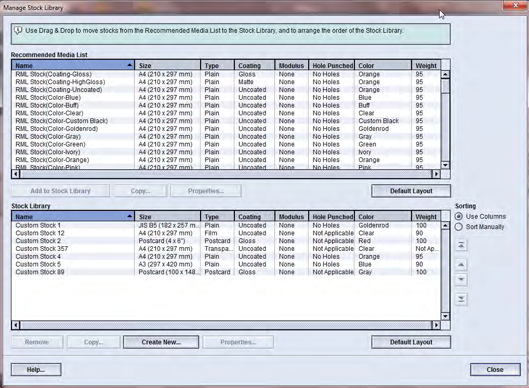Image resolution: width=529 pixels, height=388 pixels.
Task: Sort Stock Library by Name column header
Action: [x=73, y=217]
